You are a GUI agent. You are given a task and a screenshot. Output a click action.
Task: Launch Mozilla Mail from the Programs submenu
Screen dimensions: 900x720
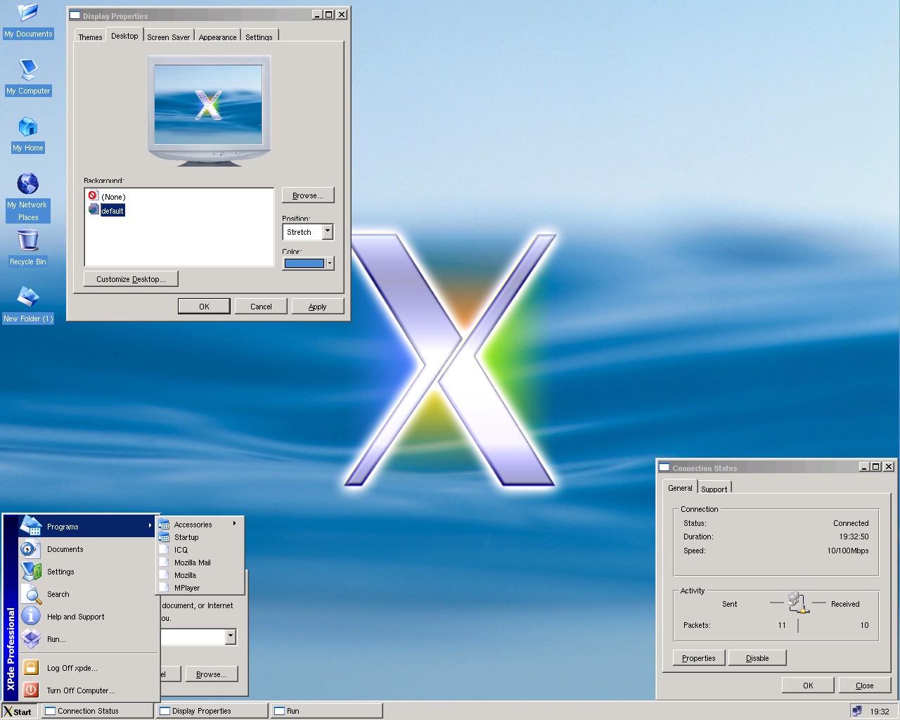(x=200, y=562)
